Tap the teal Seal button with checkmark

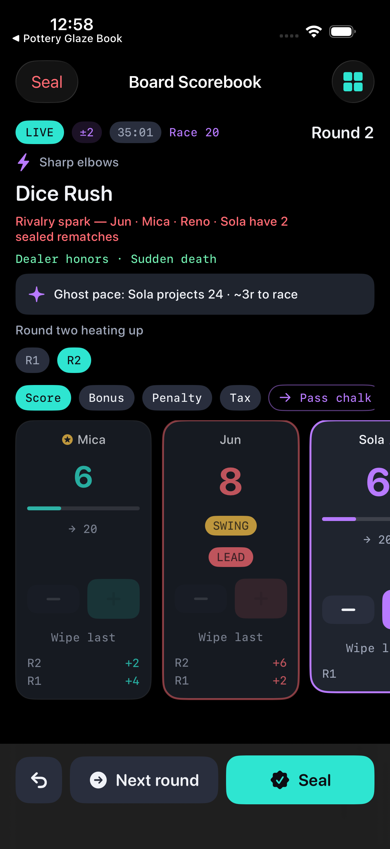click(x=300, y=780)
